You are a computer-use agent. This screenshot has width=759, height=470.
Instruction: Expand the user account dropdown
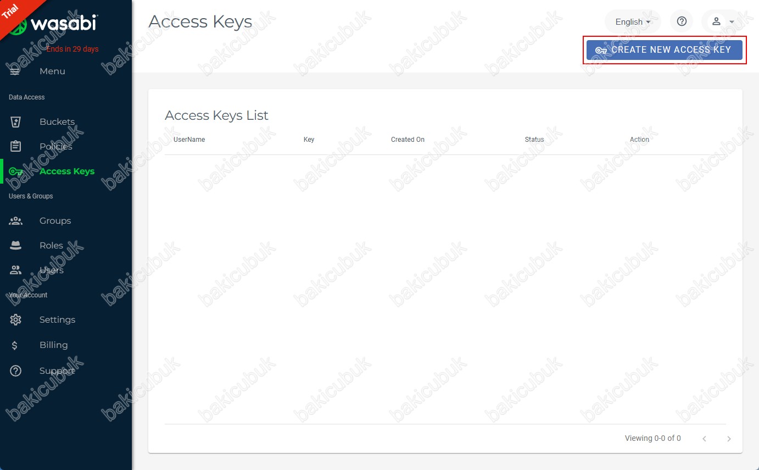click(x=722, y=21)
